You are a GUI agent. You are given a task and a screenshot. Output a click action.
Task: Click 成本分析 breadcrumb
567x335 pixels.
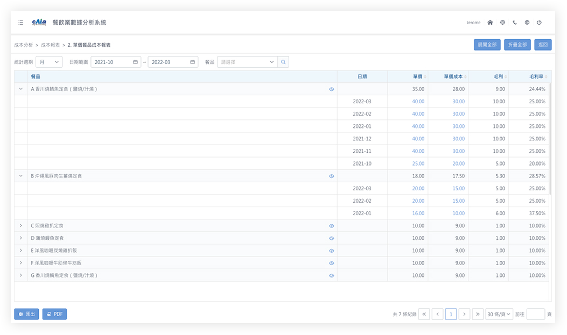tap(24, 45)
